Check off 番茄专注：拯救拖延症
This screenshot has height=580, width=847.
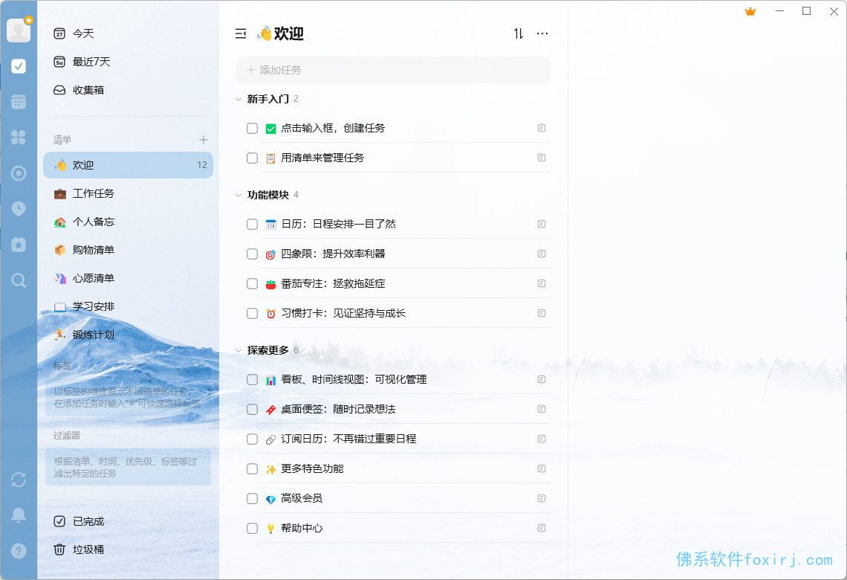coord(253,283)
